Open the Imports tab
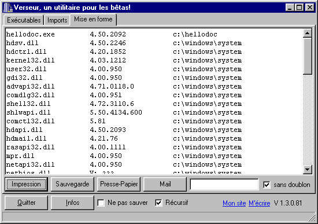 (x=57, y=20)
